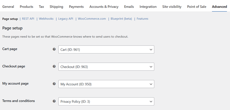The width and height of the screenshot is (230, 110).
Task: Open the Legacy API section link
Action: pyautogui.click(x=66, y=19)
